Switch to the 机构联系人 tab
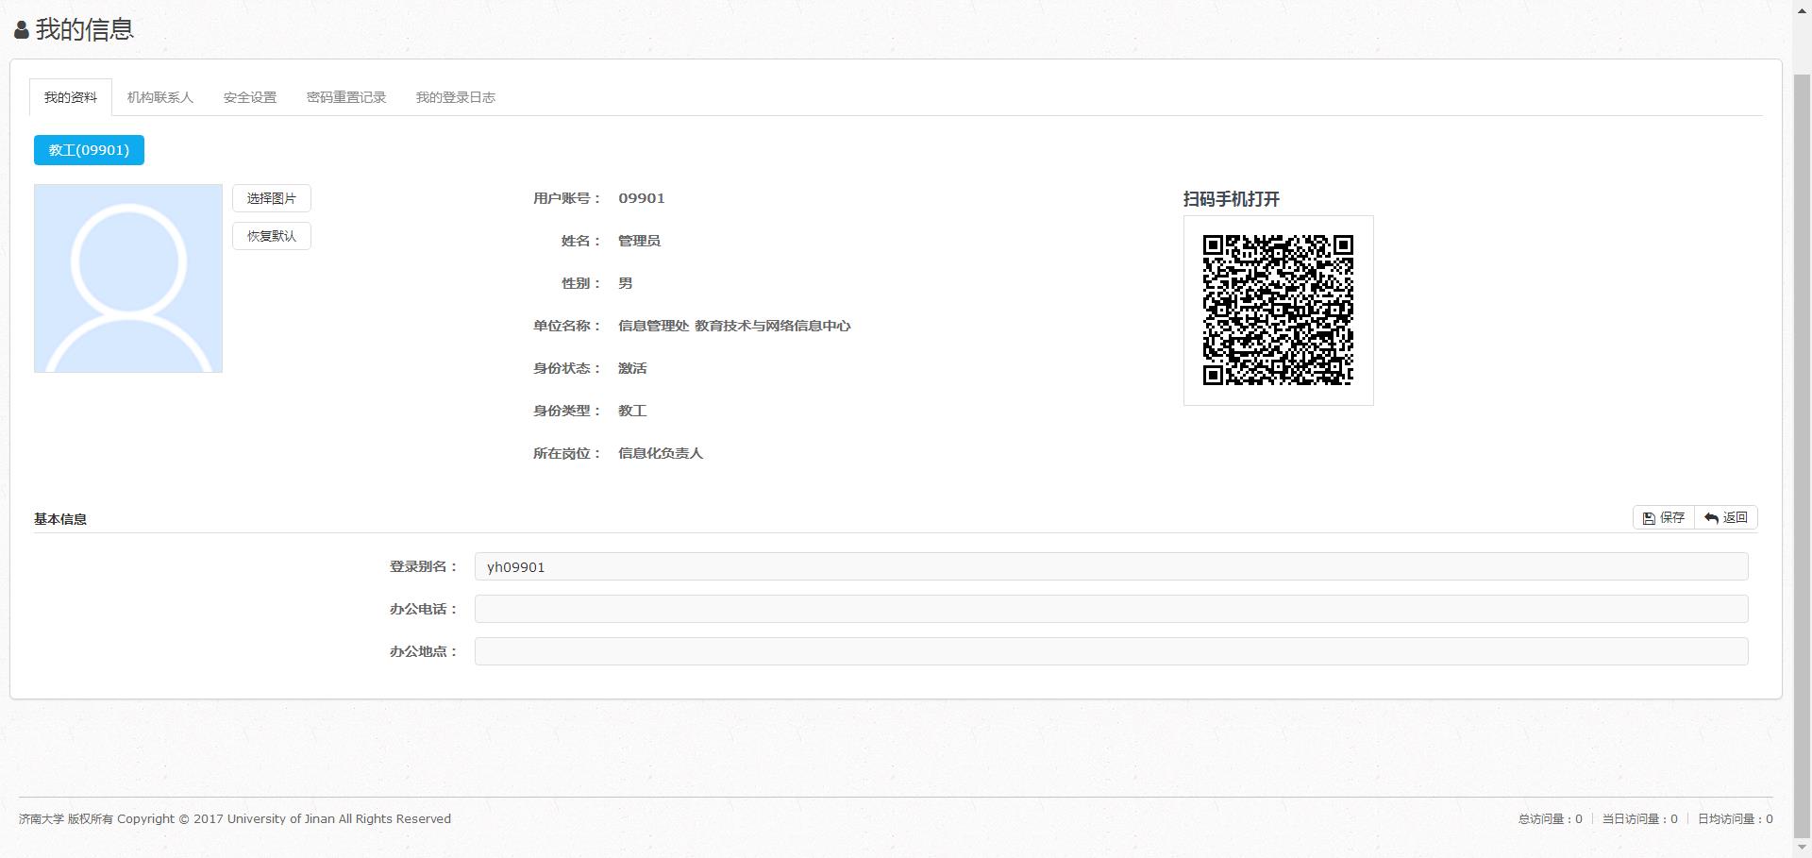The width and height of the screenshot is (1812, 858). tap(160, 97)
